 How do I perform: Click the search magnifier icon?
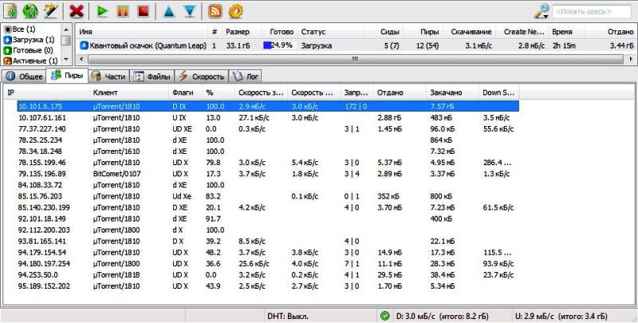[542, 11]
